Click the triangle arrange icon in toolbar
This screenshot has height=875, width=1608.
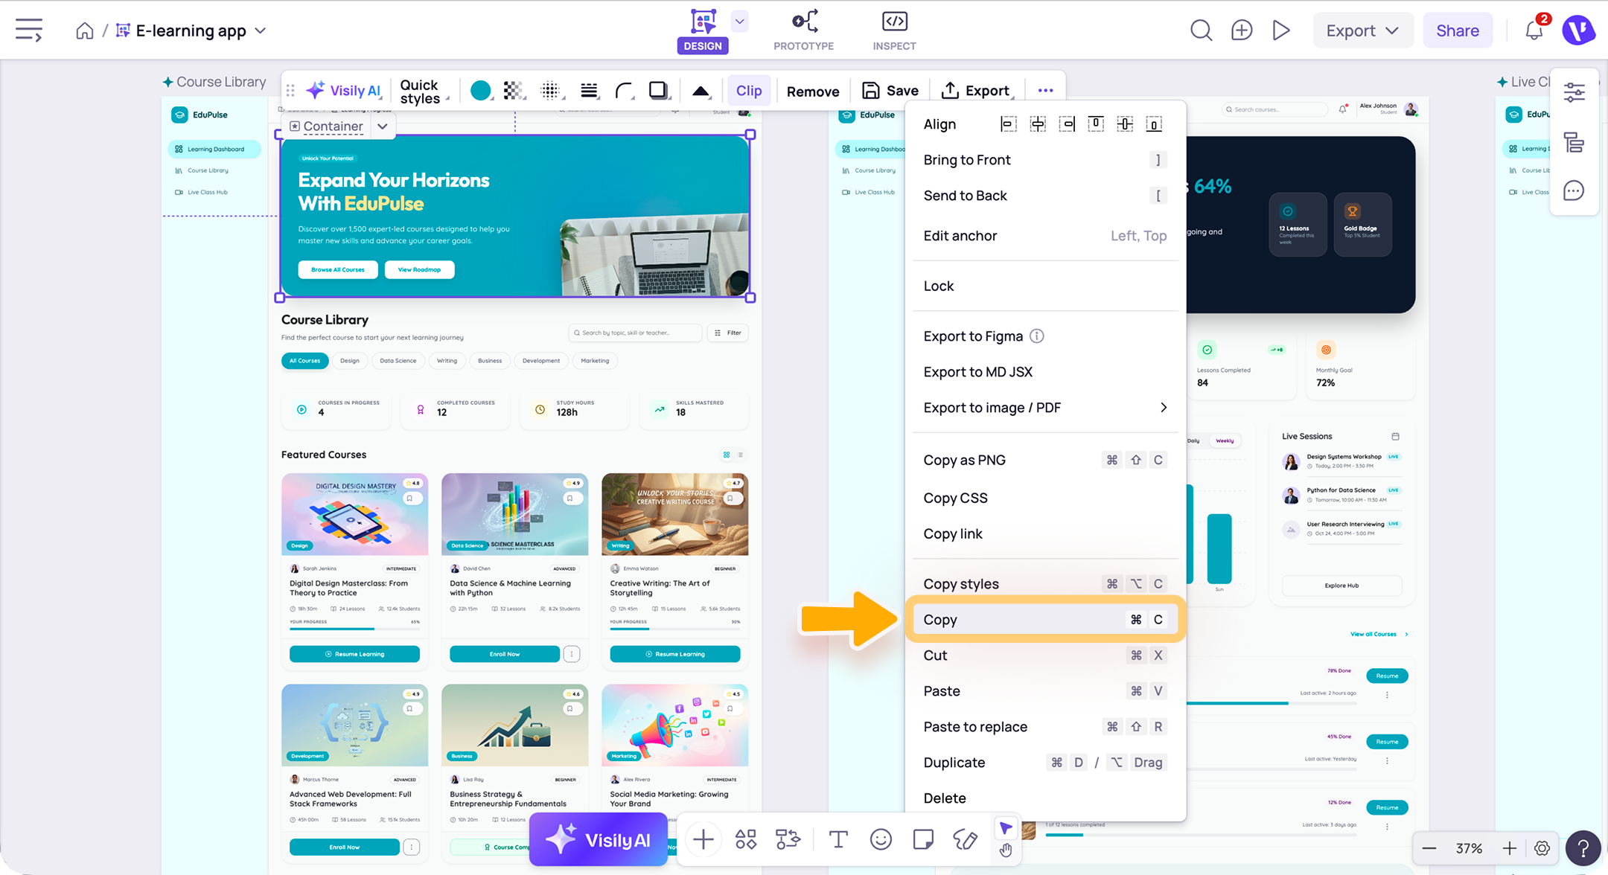[x=701, y=91]
